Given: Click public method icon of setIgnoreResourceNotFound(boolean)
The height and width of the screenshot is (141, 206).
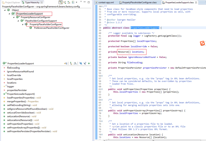Looking at the screenshot, I should pos(4,109).
